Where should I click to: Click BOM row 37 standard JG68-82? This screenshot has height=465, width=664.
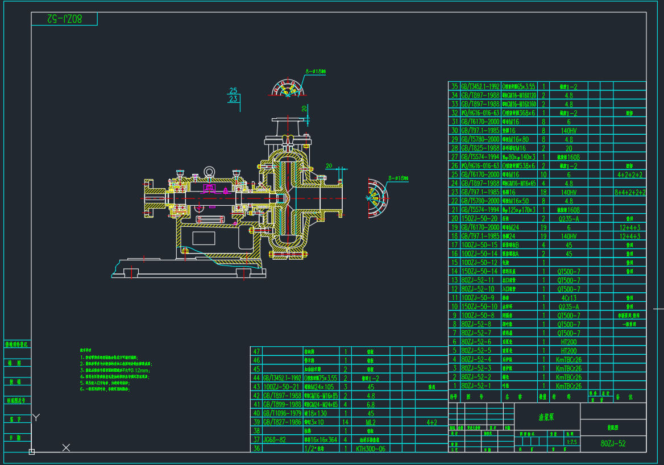click(x=275, y=440)
